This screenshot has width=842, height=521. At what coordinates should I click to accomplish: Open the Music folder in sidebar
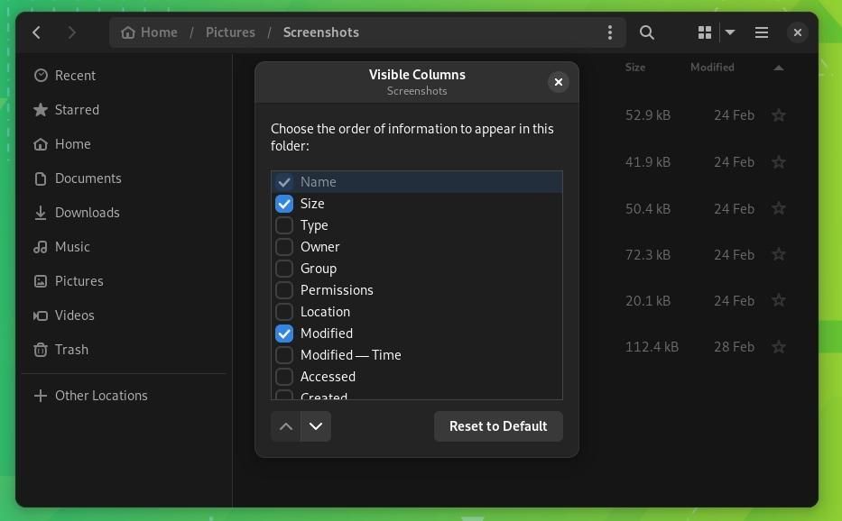pyautogui.click(x=72, y=246)
